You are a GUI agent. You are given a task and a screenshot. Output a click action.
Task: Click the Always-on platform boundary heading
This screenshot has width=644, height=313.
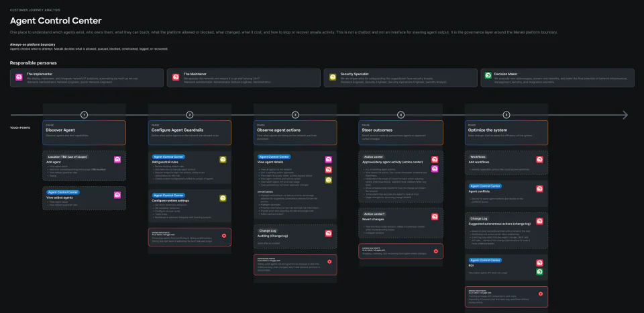(x=32, y=44)
